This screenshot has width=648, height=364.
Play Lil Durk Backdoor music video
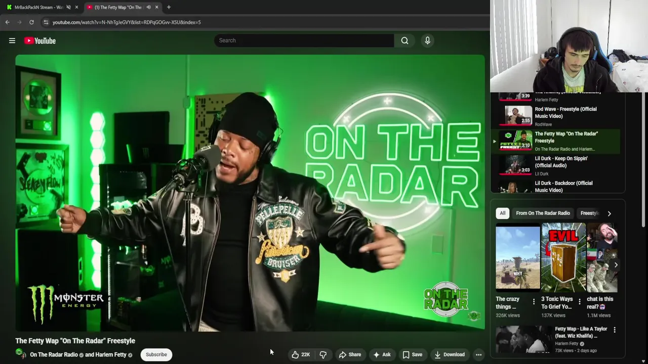pos(515,187)
